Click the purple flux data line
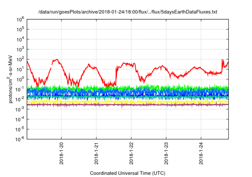Viewport: 252px width, 177px height. (x=128, y=105)
